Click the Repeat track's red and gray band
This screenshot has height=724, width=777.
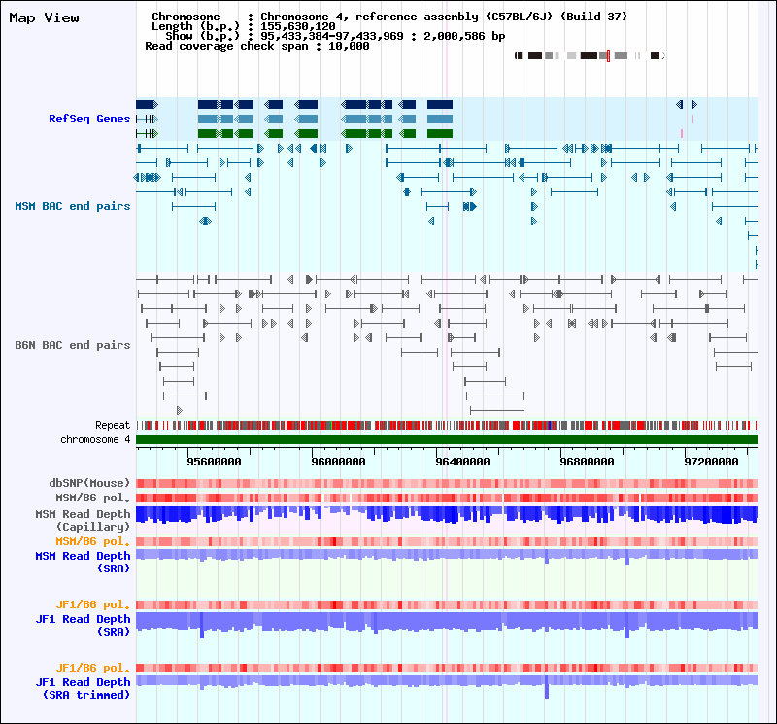point(447,425)
